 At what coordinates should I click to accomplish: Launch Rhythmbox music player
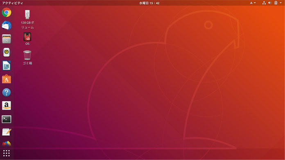point(7,52)
